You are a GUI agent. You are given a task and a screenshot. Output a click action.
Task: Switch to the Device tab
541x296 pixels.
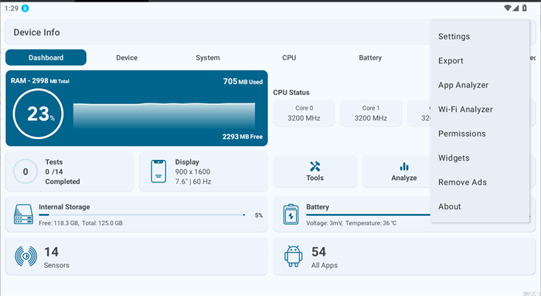point(127,58)
